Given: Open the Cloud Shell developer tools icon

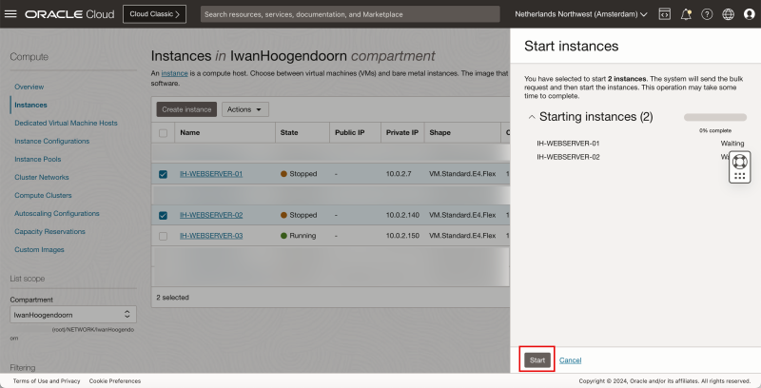Looking at the screenshot, I should (x=664, y=14).
